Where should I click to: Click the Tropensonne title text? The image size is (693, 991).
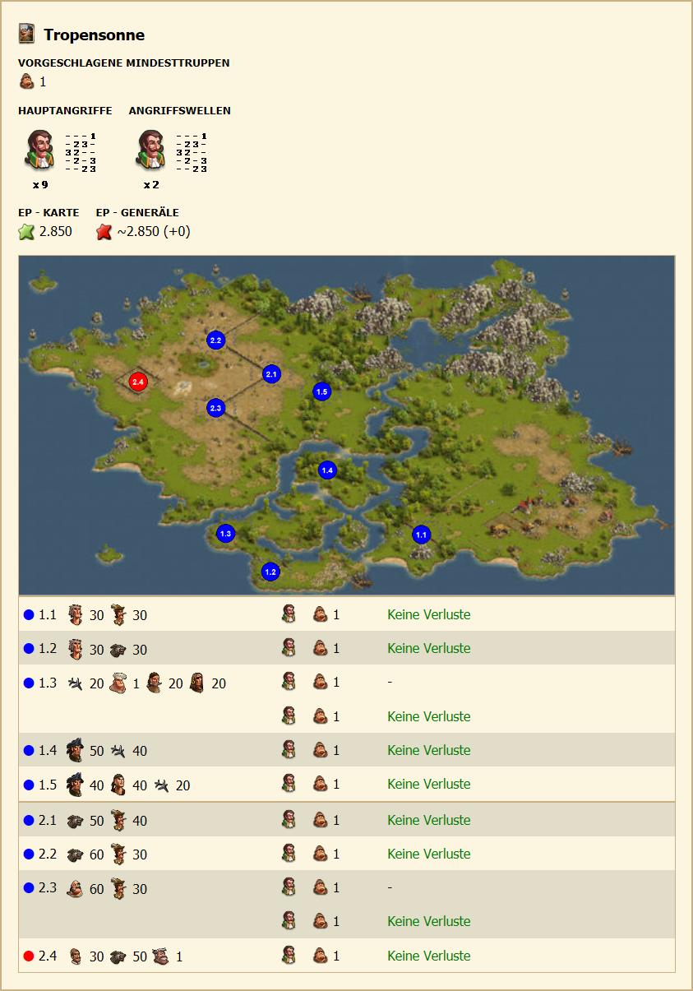point(94,35)
